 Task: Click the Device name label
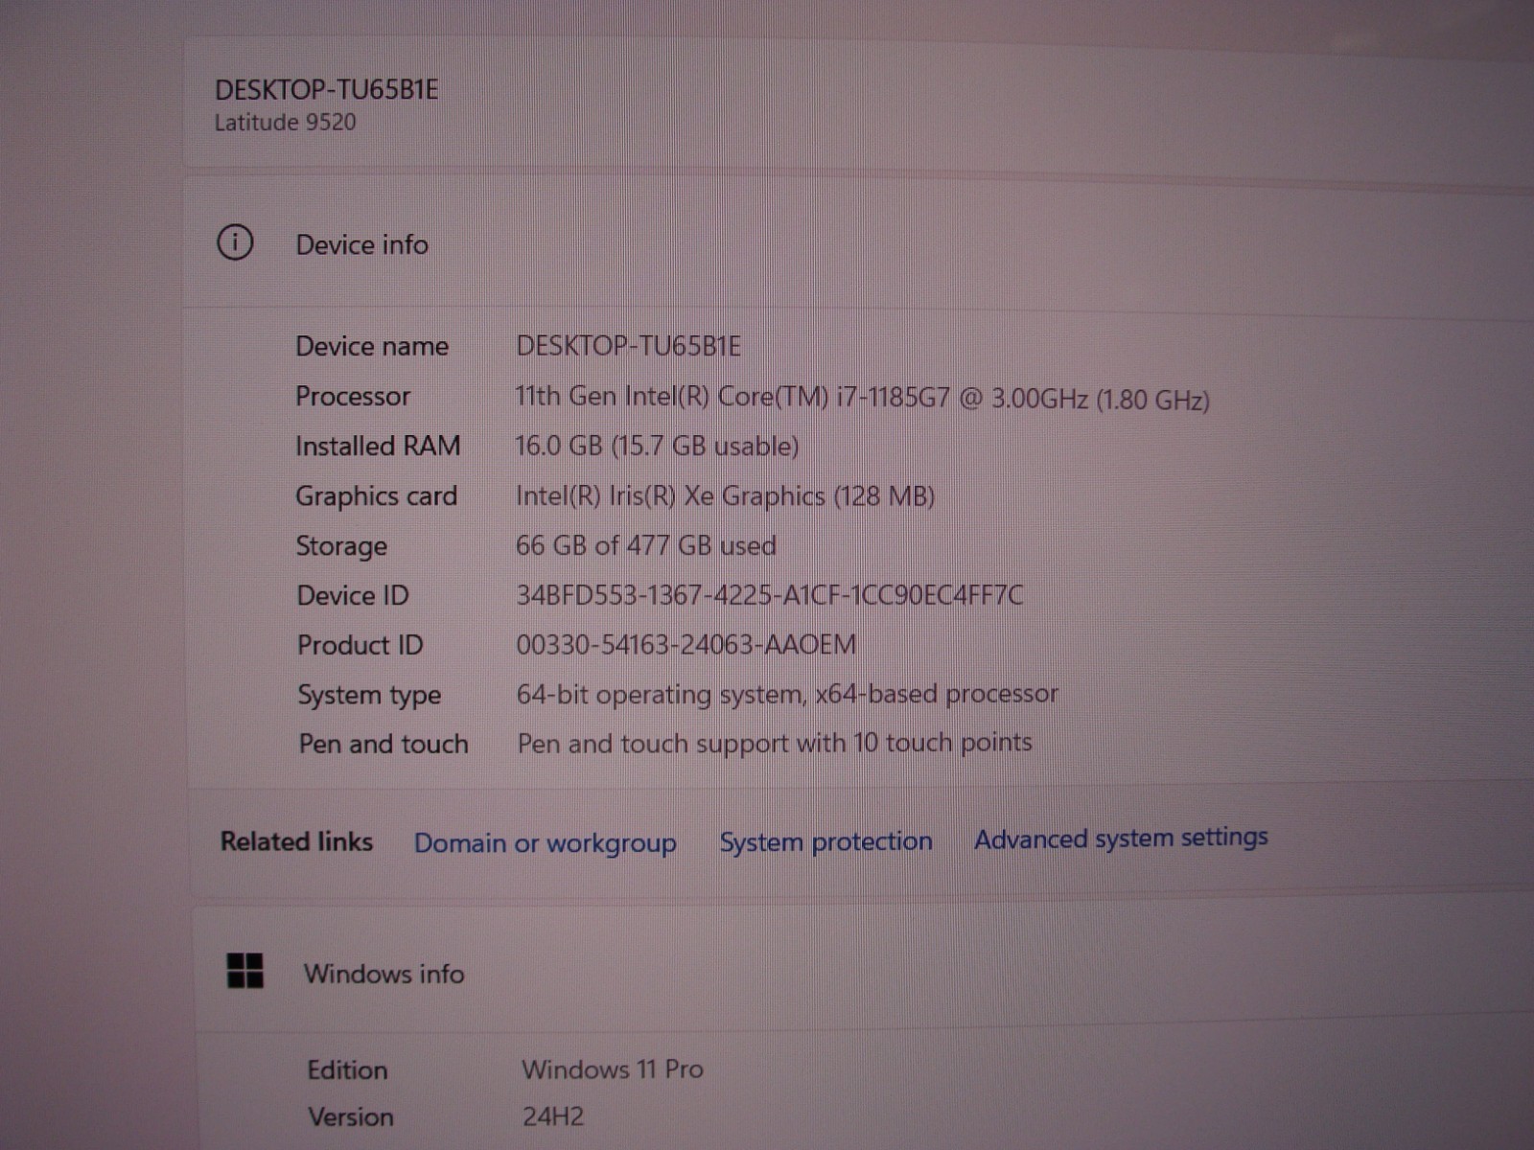pyautogui.click(x=372, y=346)
